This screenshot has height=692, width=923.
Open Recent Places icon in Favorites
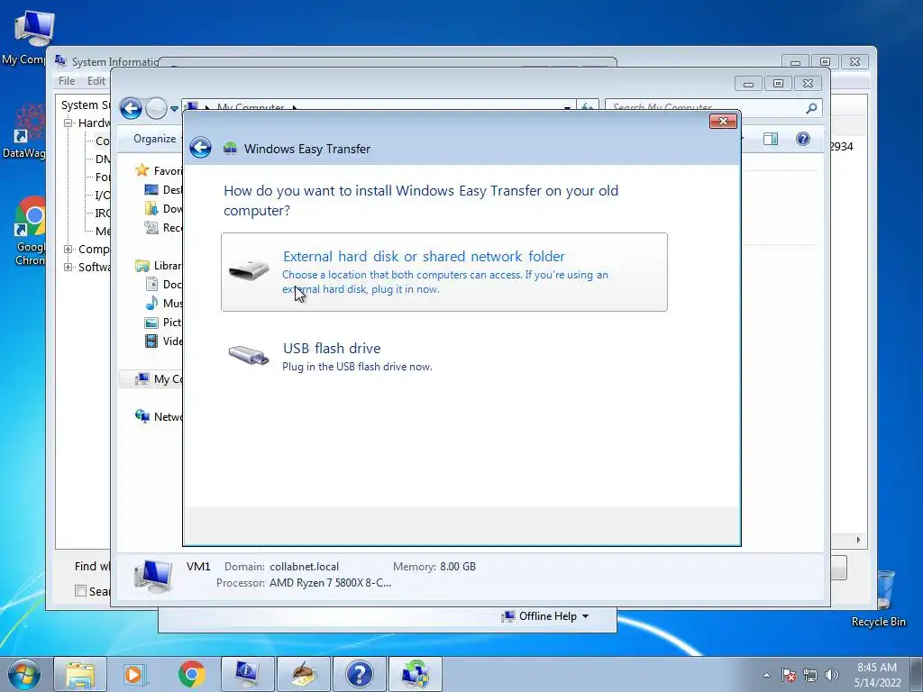point(151,227)
